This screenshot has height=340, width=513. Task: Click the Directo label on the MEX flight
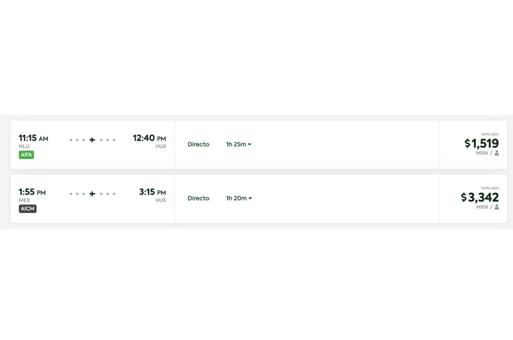tap(198, 198)
